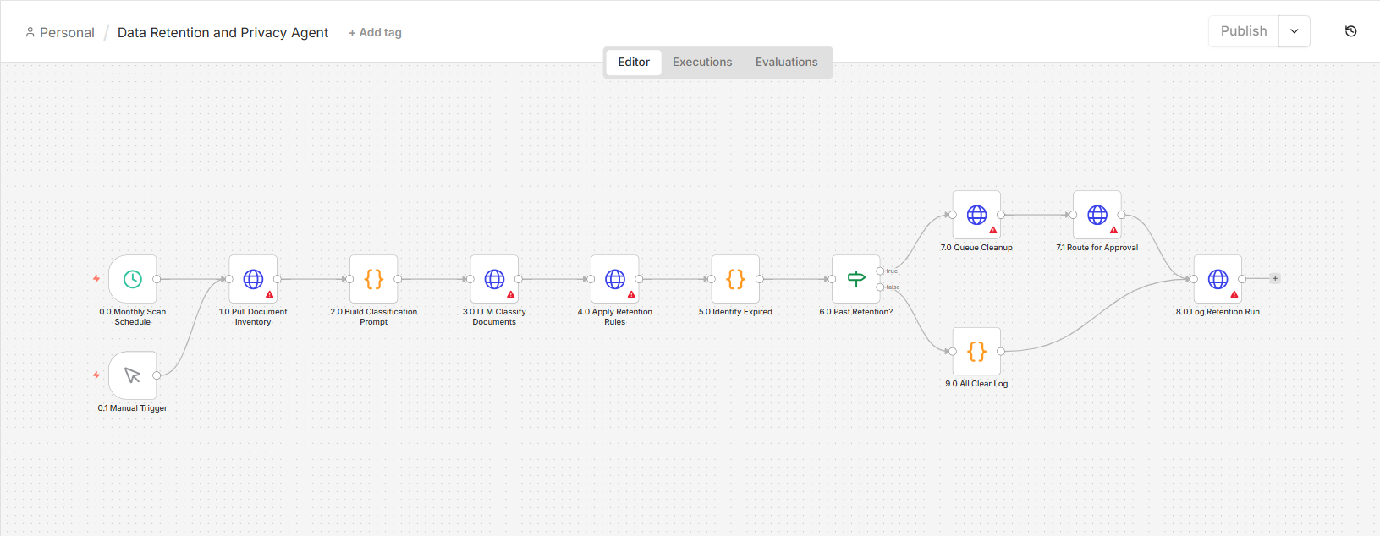This screenshot has width=1380, height=536.
Task: Click the Publish button
Action: point(1244,31)
